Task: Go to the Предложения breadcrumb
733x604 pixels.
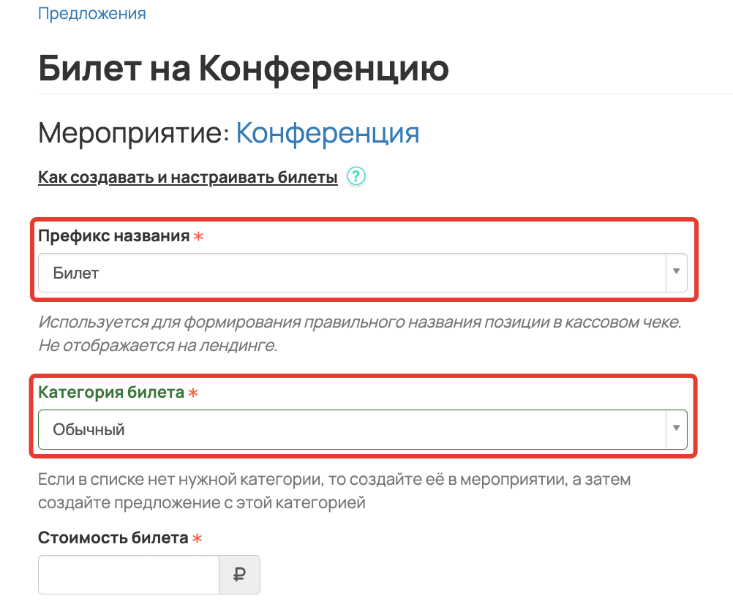Action: [x=91, y=13]
